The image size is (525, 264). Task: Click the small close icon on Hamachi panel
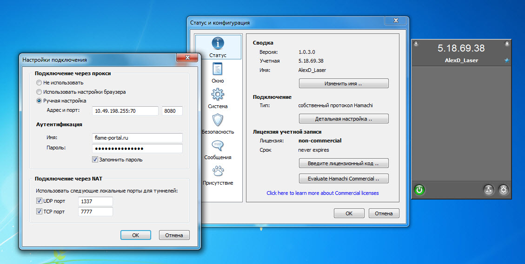coord(507,44)
